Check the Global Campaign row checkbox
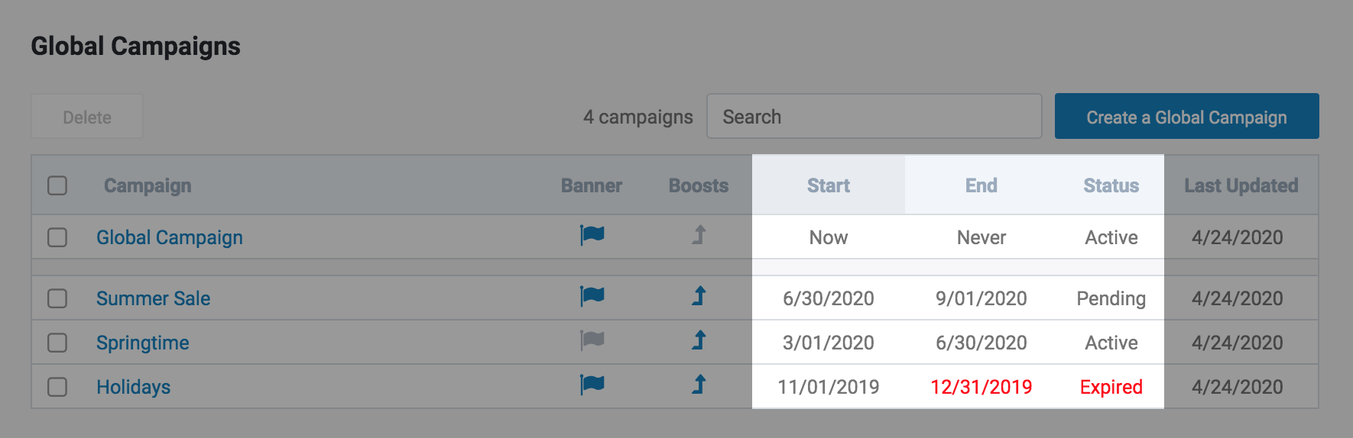The image size is (1353, 438). tap(57, 237)
